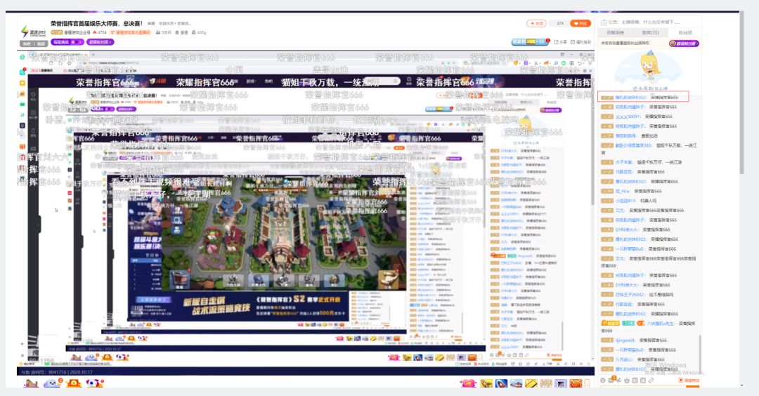Switch to the 粉丝团 tab in chat panel
The image size is (759, 396).
(685, 33)
